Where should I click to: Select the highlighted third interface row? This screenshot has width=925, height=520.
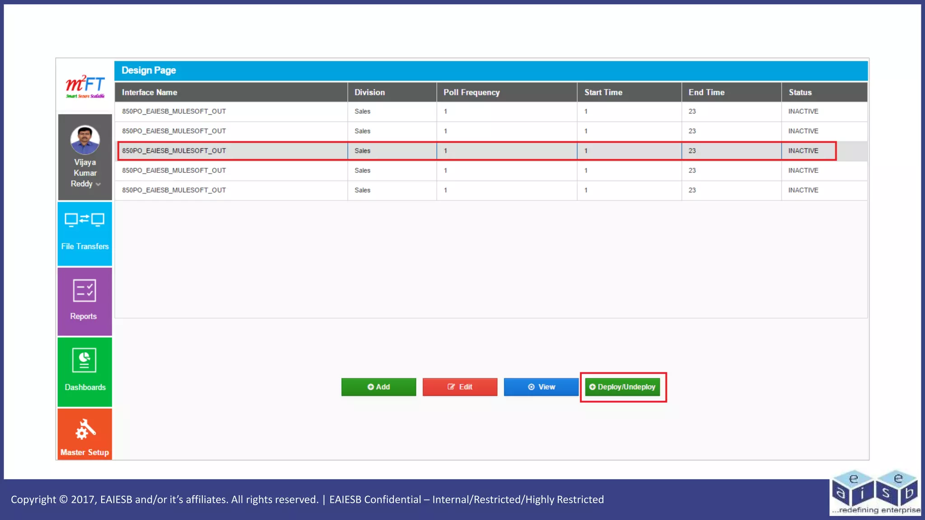pos(174,151)
